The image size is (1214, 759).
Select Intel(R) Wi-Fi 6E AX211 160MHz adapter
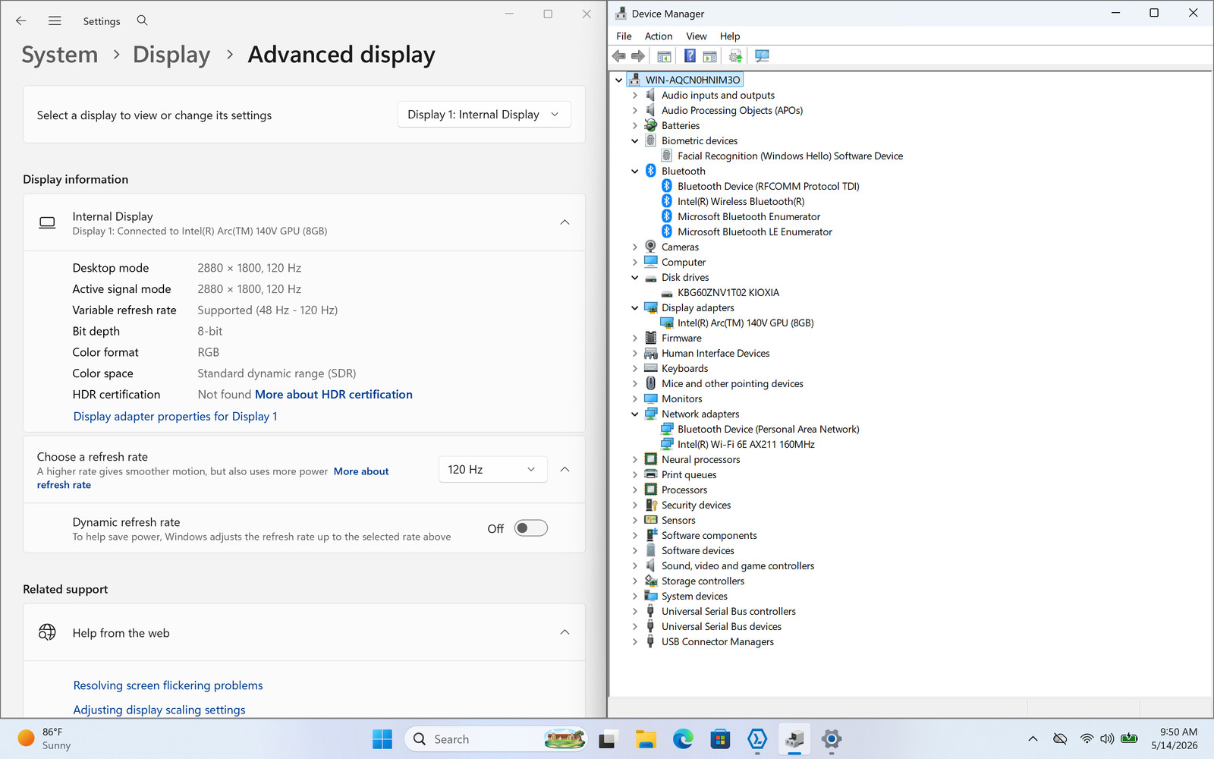click(746, 444)
